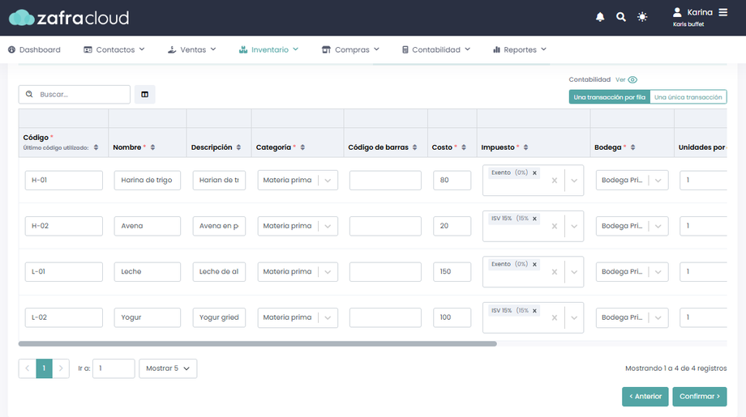The height and width of the screenshot is (417, 746).
Task: Open the Mostrar 5 rows dropdown
Action: point(168,368)
